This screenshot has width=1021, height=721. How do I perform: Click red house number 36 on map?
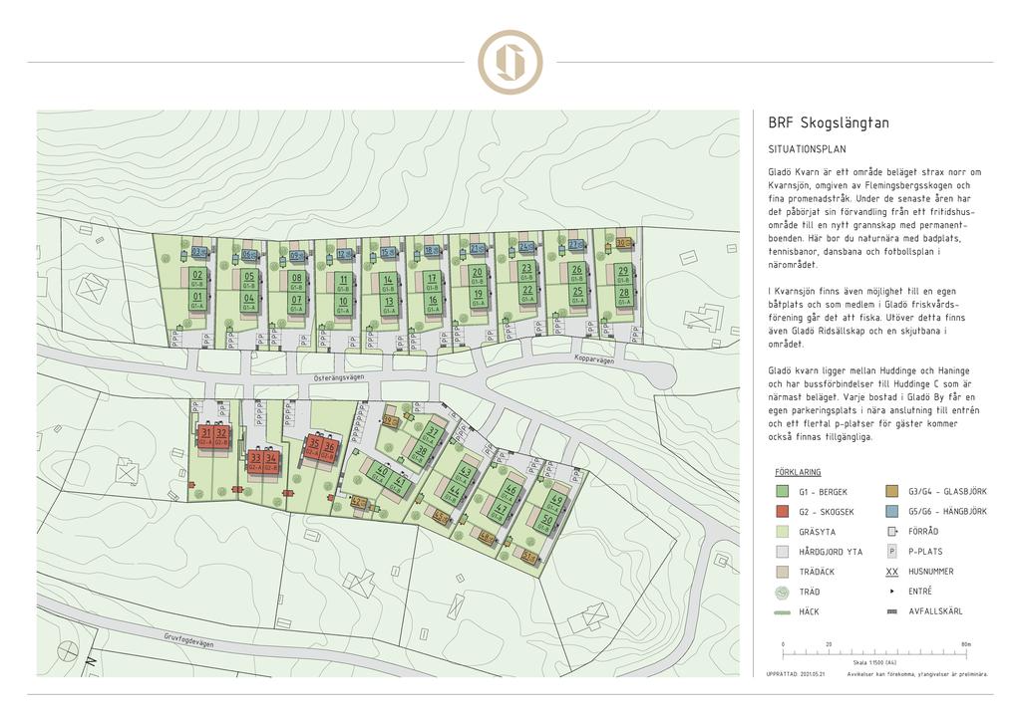pos(329,446)
